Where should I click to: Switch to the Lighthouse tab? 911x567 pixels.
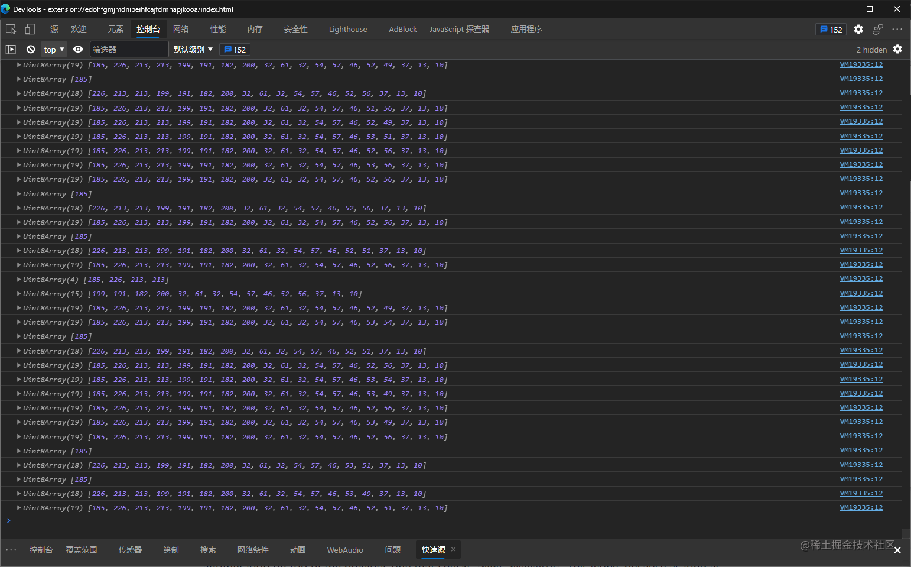[348, 29]
